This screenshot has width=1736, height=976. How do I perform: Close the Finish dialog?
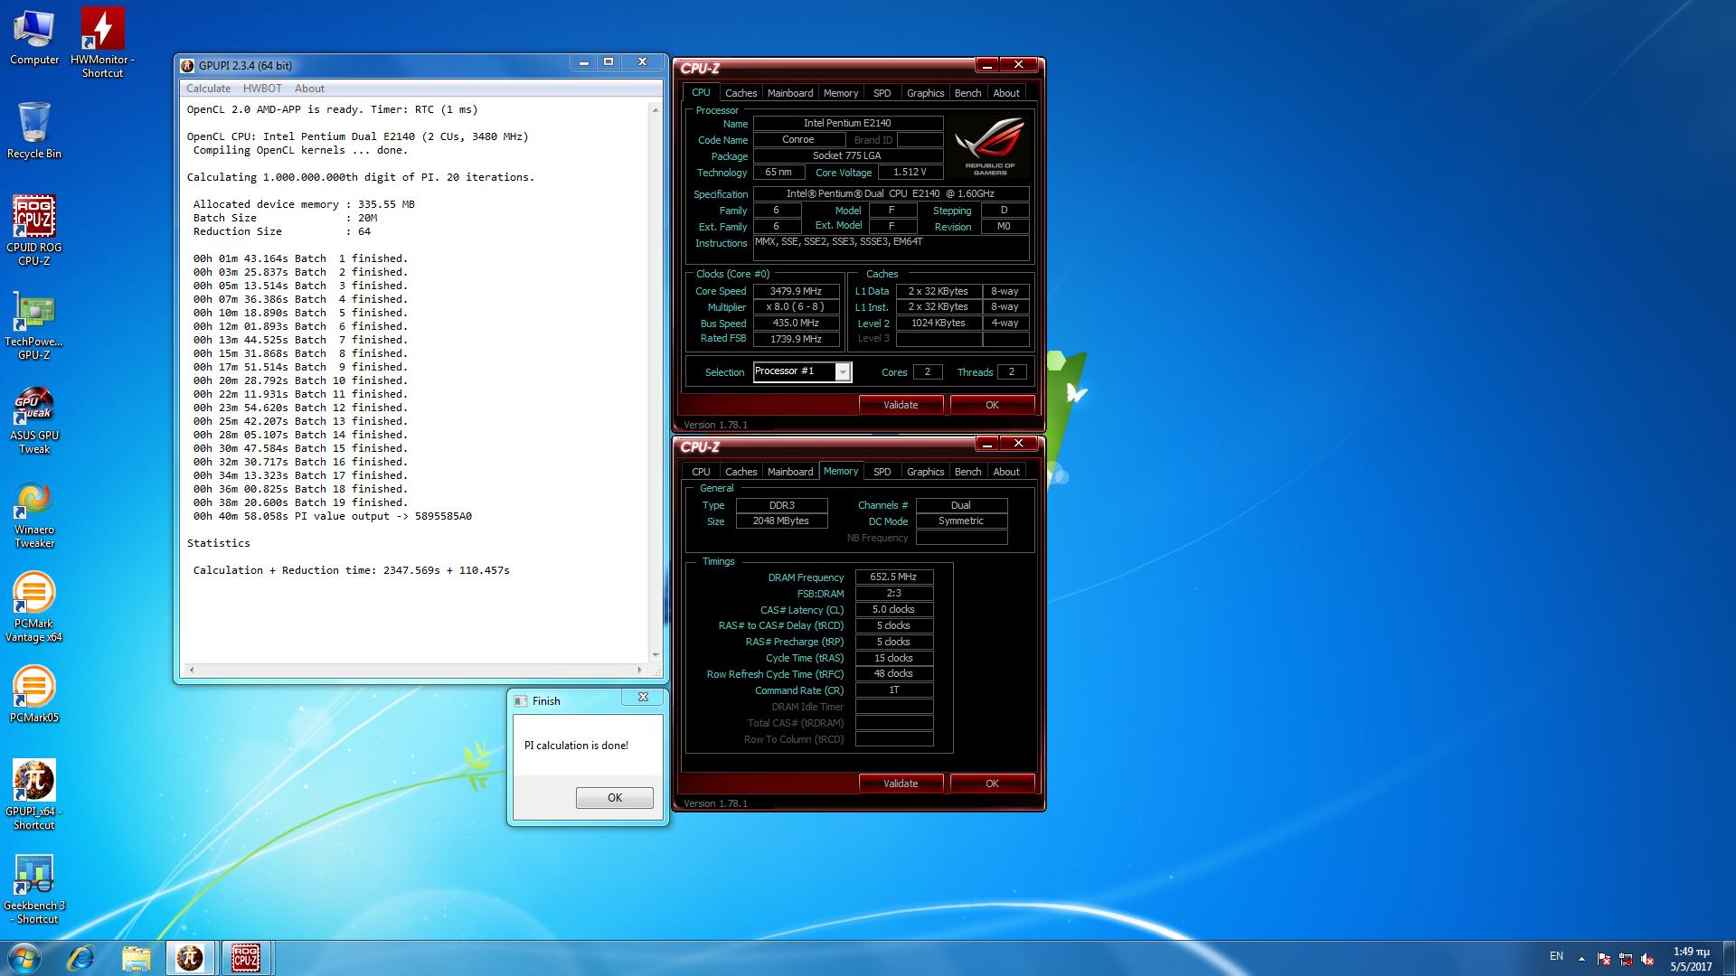tap(643, 697)
